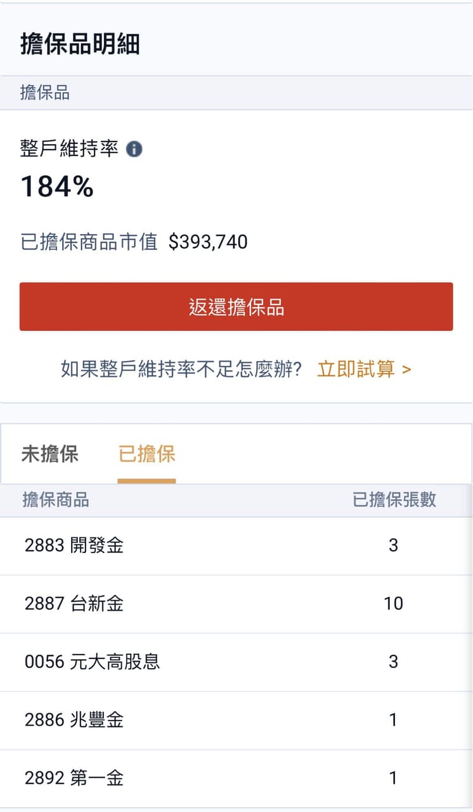
Task: Select the 已擔保 tab
Action: point(146,454)
